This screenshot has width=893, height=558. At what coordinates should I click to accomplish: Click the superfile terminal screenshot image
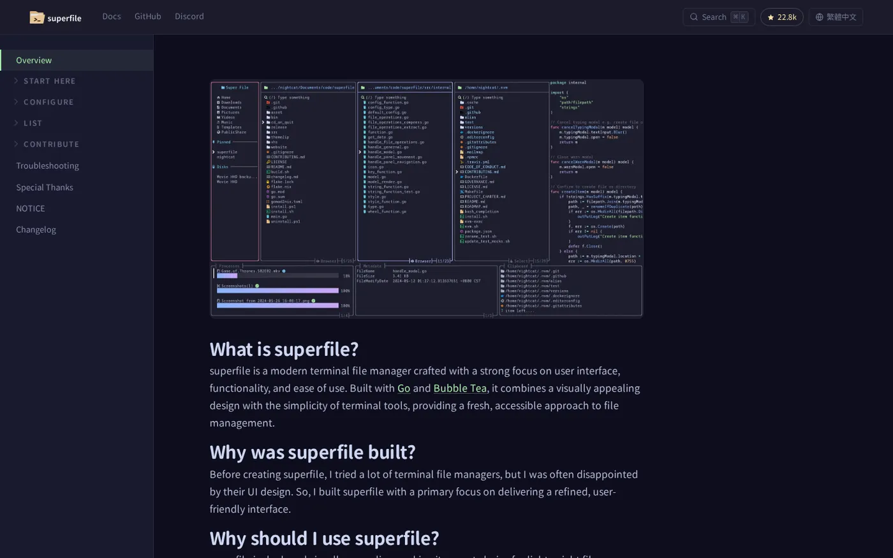[x=427, y=198]
